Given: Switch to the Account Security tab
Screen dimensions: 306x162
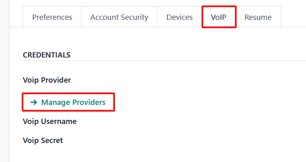Looking at the screenshot, I should pyautogui.click(x=119, y=17).
